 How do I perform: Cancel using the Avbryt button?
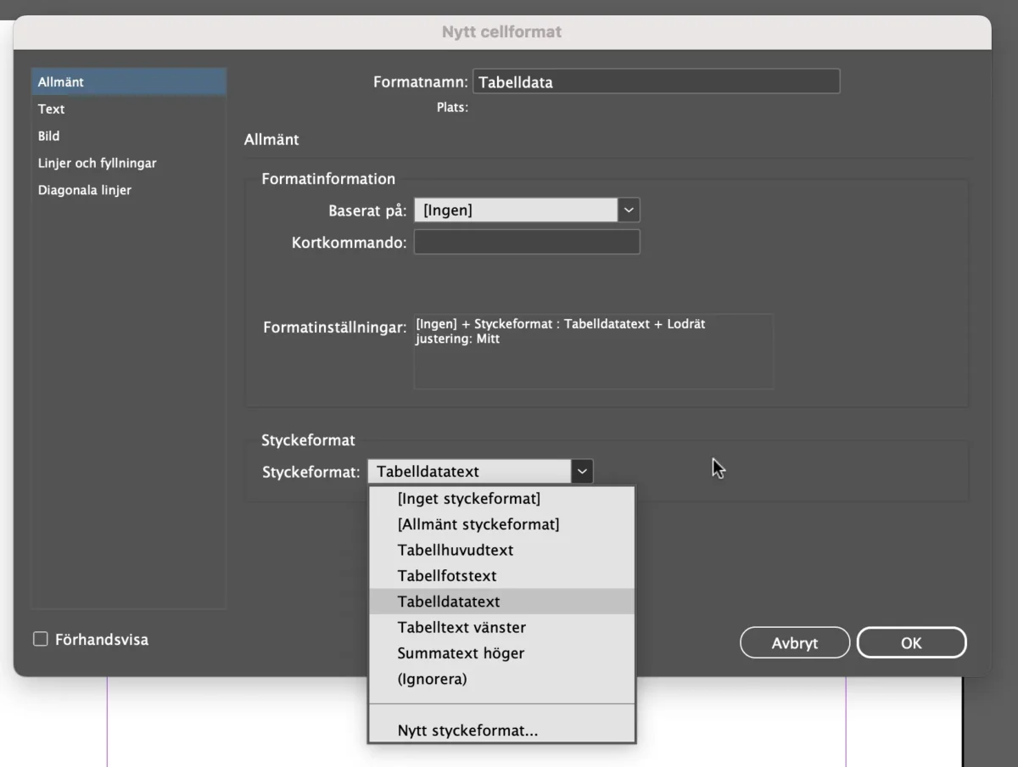(794, 642)
